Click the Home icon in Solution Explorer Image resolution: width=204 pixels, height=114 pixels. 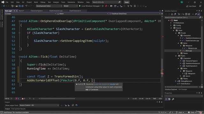(172, 14)
